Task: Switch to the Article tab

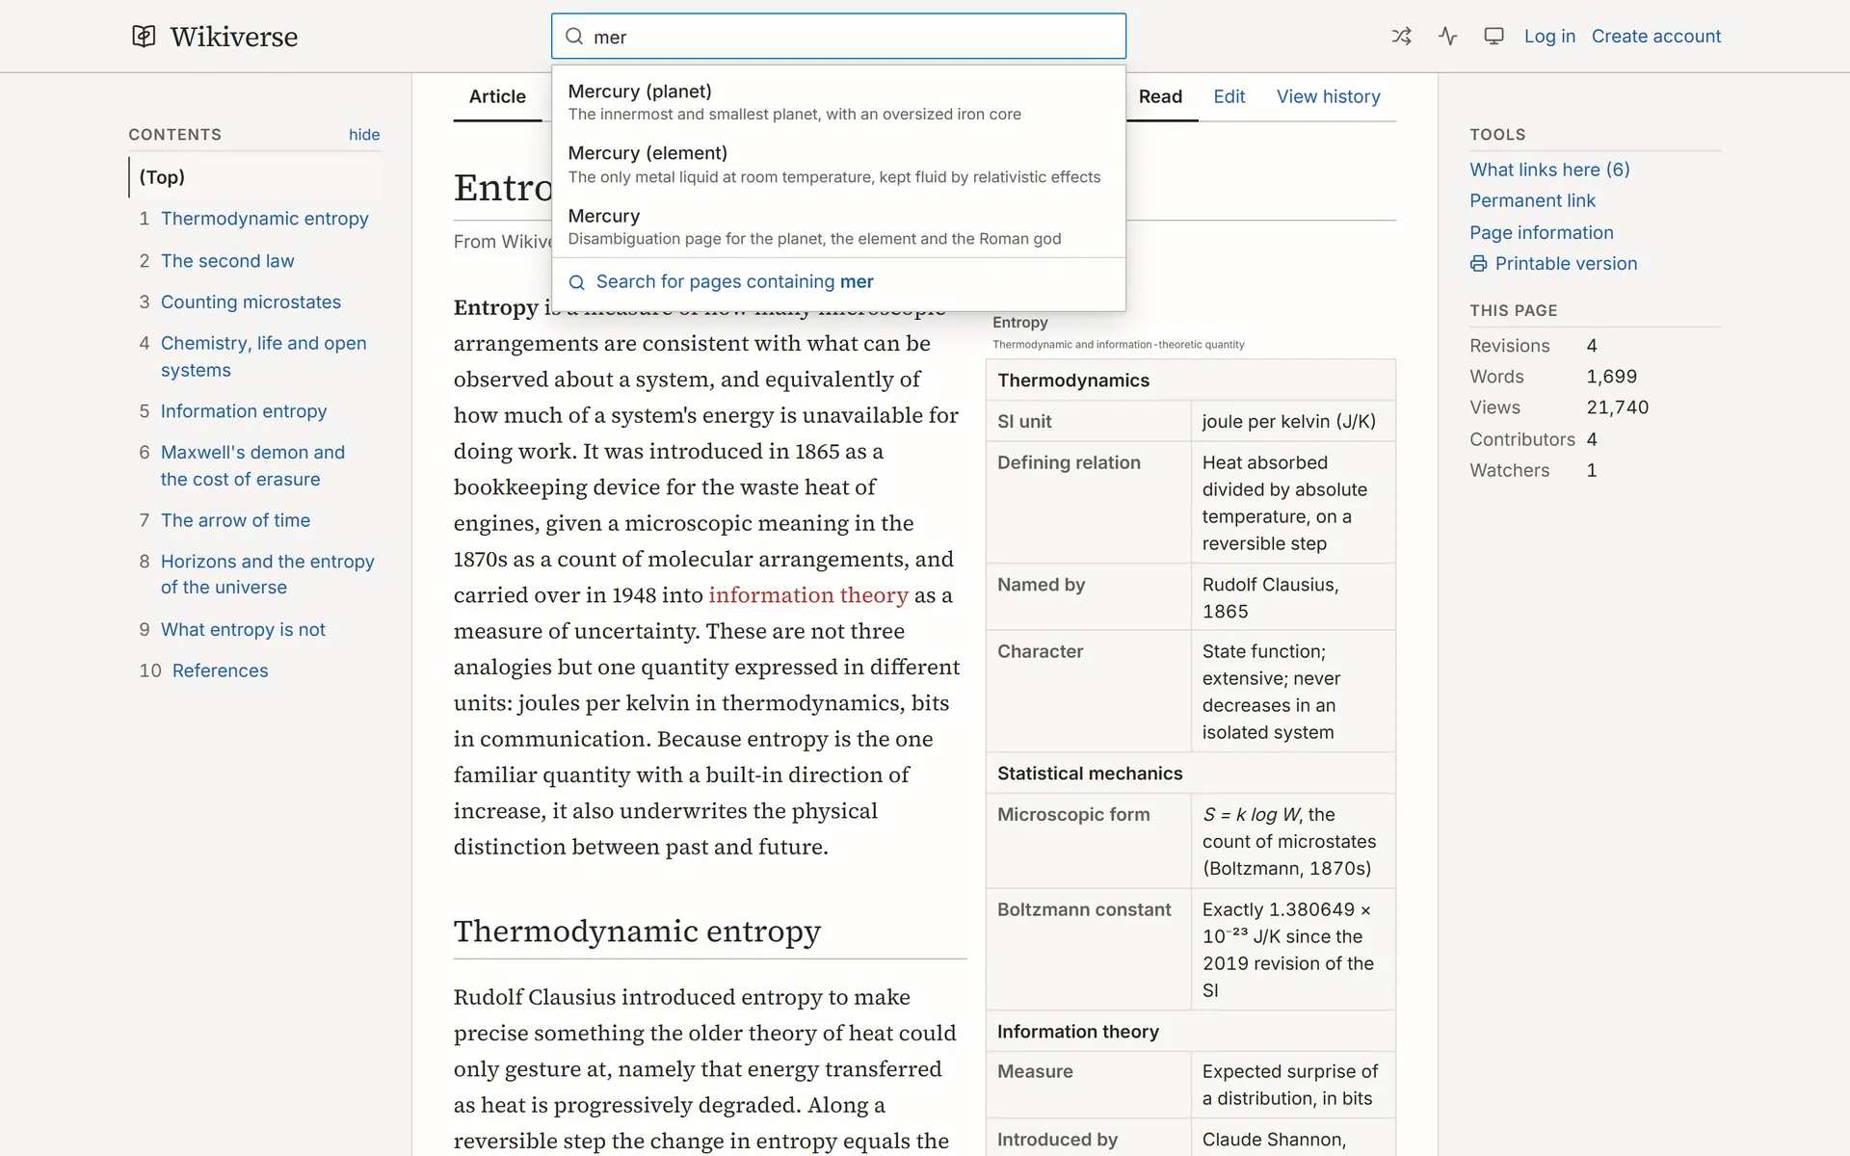Action: [497, 96]
